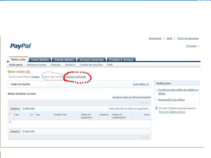
Task: Select the Perfil submenu item
Action: [x=110, y=65]
